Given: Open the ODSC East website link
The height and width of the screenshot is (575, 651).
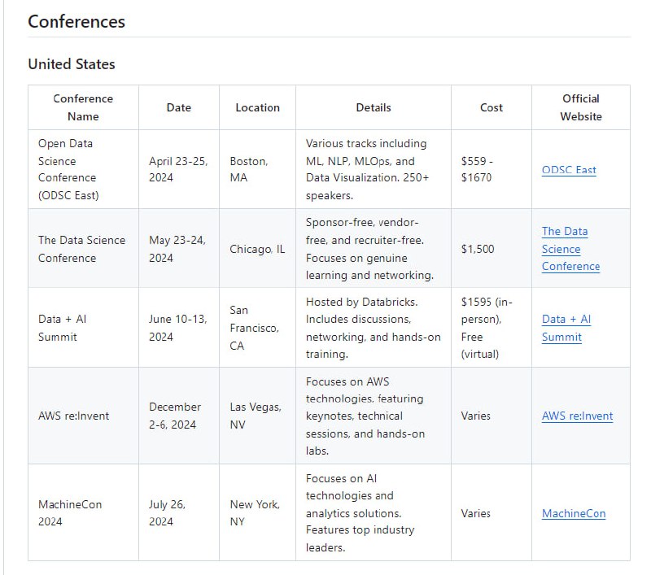Looking at the screenshot, I should click(568, 170).
